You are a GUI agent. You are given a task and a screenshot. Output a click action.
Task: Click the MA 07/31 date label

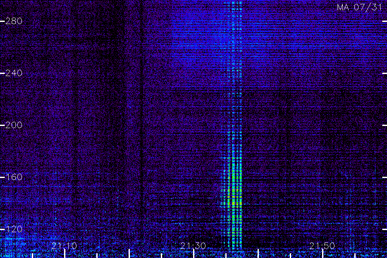[x=359, y=7]
